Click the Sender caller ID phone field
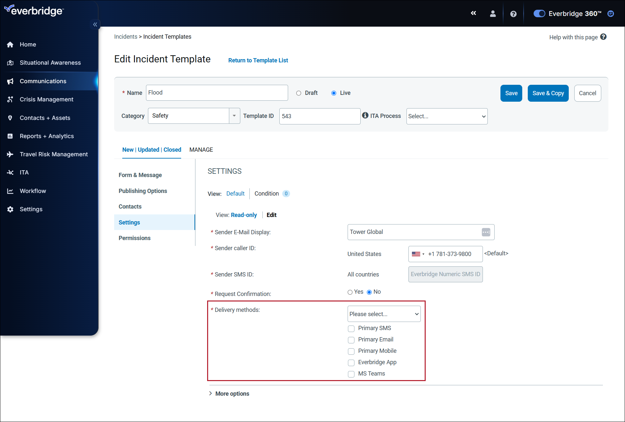This screenshot has height=422, width=625. click(x=445, y=254)
